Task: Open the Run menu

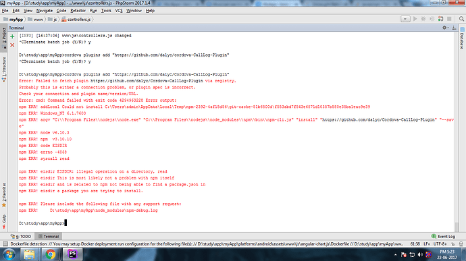Action: click(93, 11)
